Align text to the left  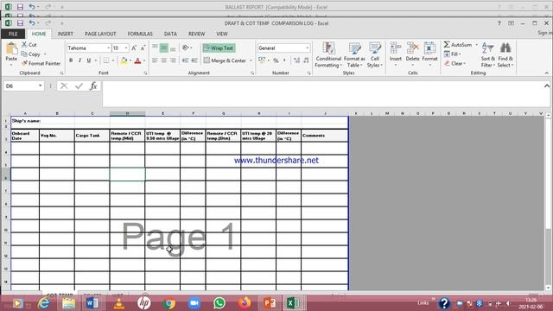point(156,60)
